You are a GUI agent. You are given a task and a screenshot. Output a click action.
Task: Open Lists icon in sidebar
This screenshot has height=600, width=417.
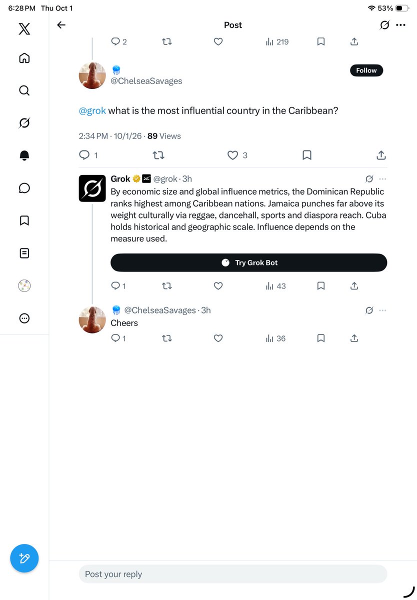[24, 253]
